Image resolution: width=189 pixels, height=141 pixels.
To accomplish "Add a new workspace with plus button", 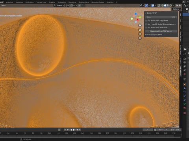I will click(x=116, y=2).
